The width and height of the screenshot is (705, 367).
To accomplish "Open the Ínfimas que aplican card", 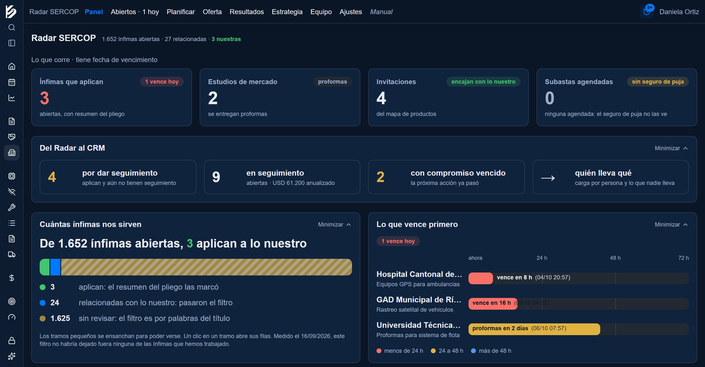I will pos(112,97).
